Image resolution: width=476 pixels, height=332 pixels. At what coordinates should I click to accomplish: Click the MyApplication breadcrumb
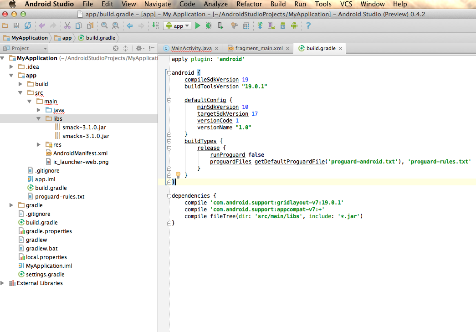(x=26, y=38)
